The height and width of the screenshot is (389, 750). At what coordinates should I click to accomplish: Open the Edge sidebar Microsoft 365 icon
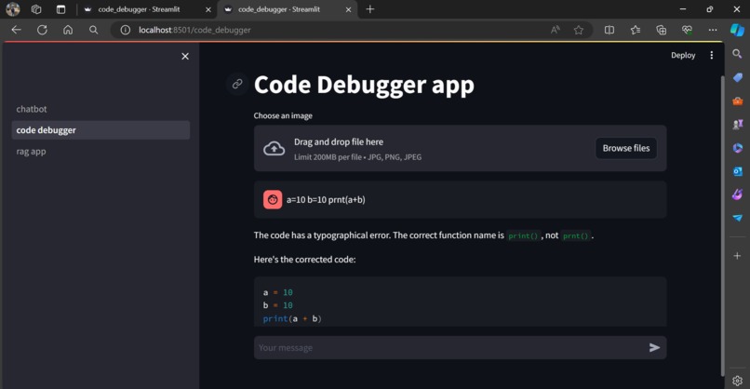737,148
